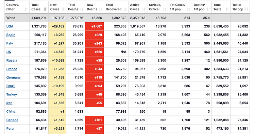
Task: Open the Germany country link
Action: (x=14, y=77)
